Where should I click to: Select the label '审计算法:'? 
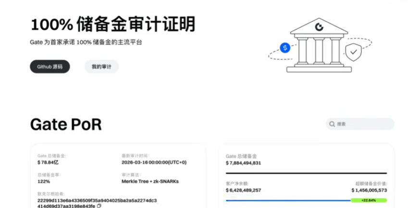tap(131, 175)
